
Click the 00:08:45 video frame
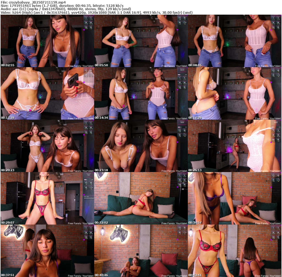[x=234, y=41]
